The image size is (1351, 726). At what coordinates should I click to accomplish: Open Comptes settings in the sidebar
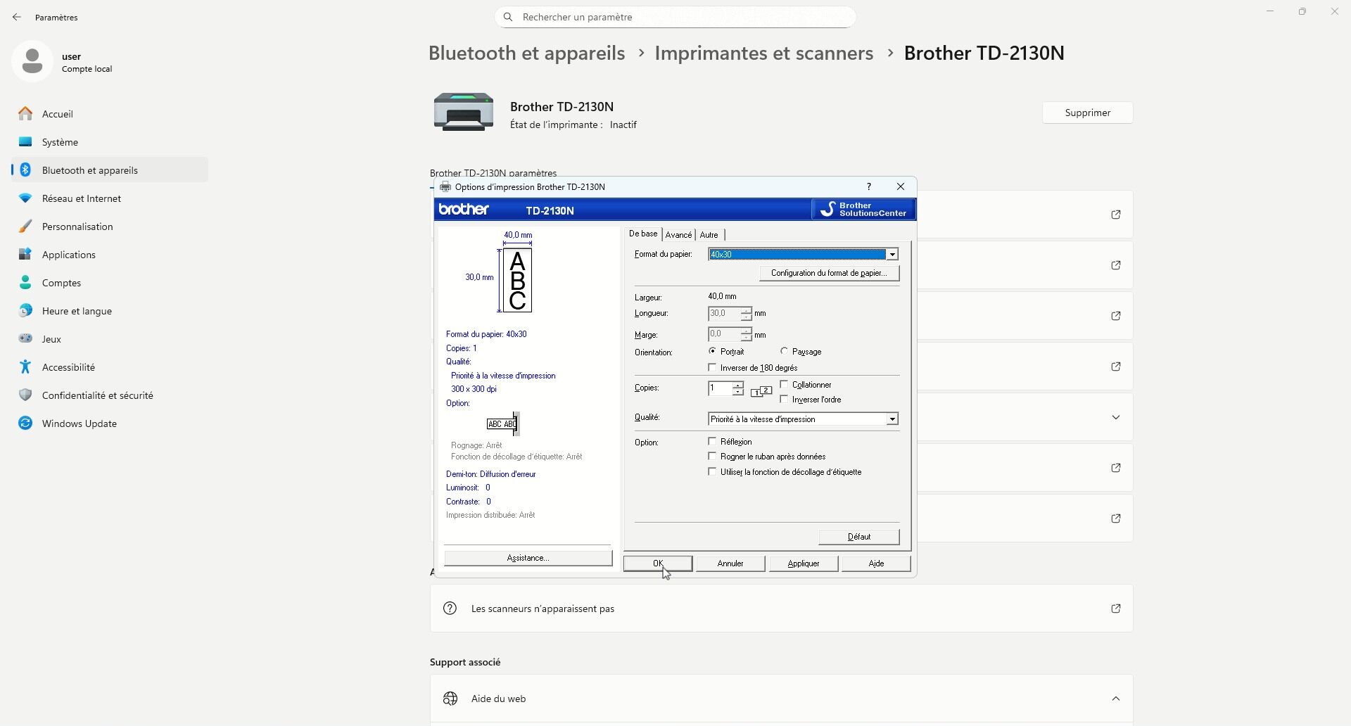pyautogui.click(x=110, y=283)
